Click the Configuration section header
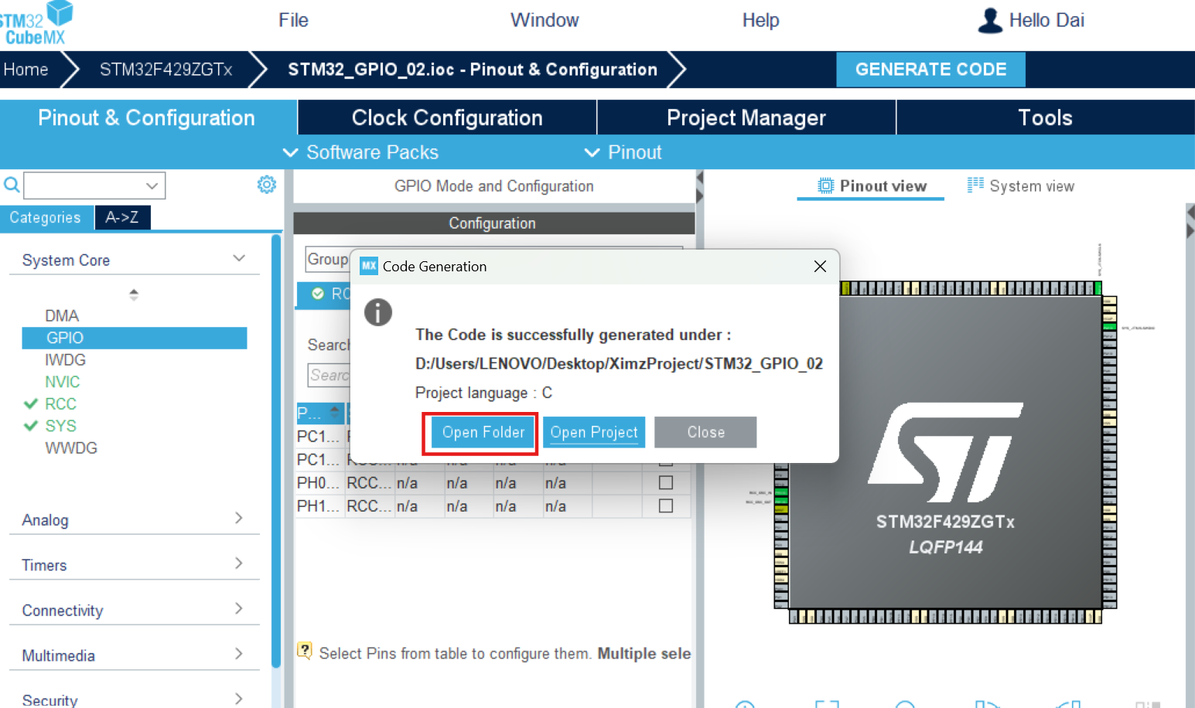The width and height of the screenshot is (1195, 708). tap(493, 223)
